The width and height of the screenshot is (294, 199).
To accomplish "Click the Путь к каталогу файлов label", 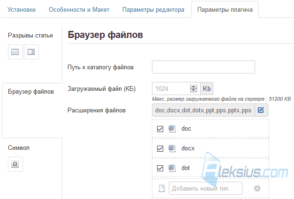I will (x=100, y=67).
